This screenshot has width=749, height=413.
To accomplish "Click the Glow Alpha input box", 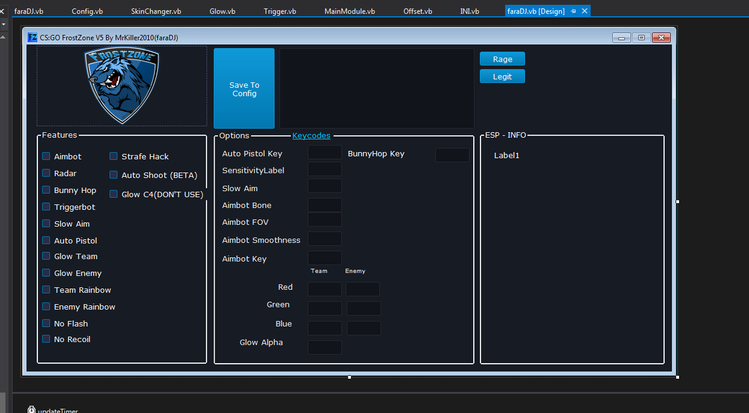I will click(x=325, y=348).
